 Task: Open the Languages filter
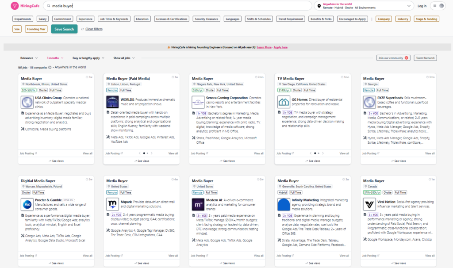(233, 19)
